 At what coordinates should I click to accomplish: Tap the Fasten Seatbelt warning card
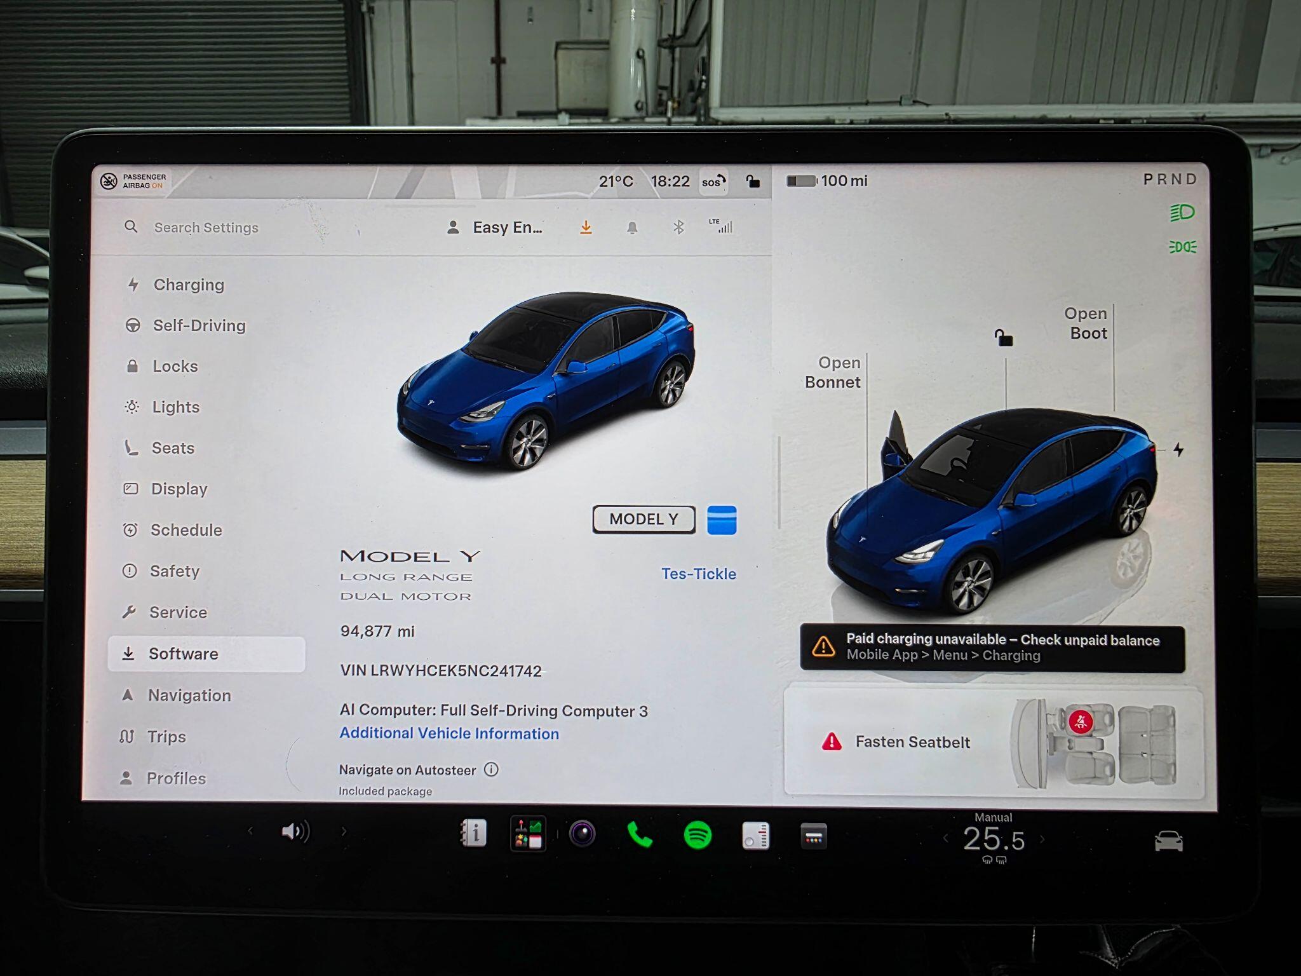(x=994, y=741)
